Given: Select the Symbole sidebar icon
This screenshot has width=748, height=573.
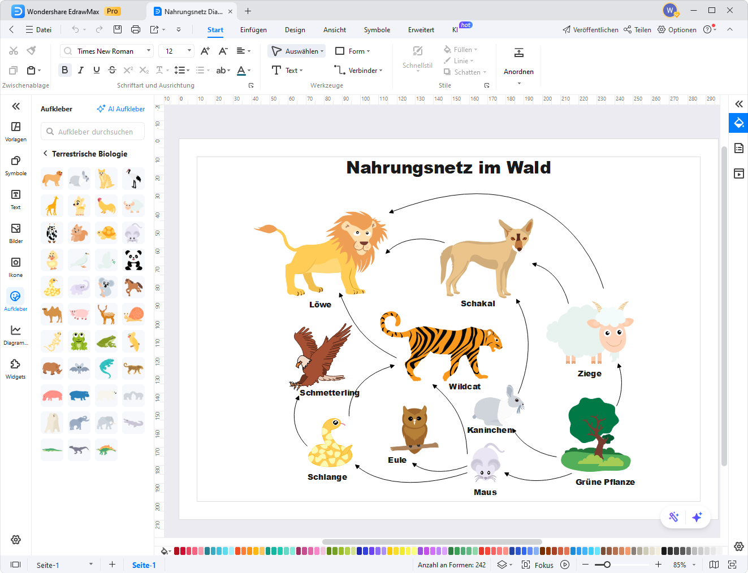Looking at the screenshot, I should click(15, 165).
